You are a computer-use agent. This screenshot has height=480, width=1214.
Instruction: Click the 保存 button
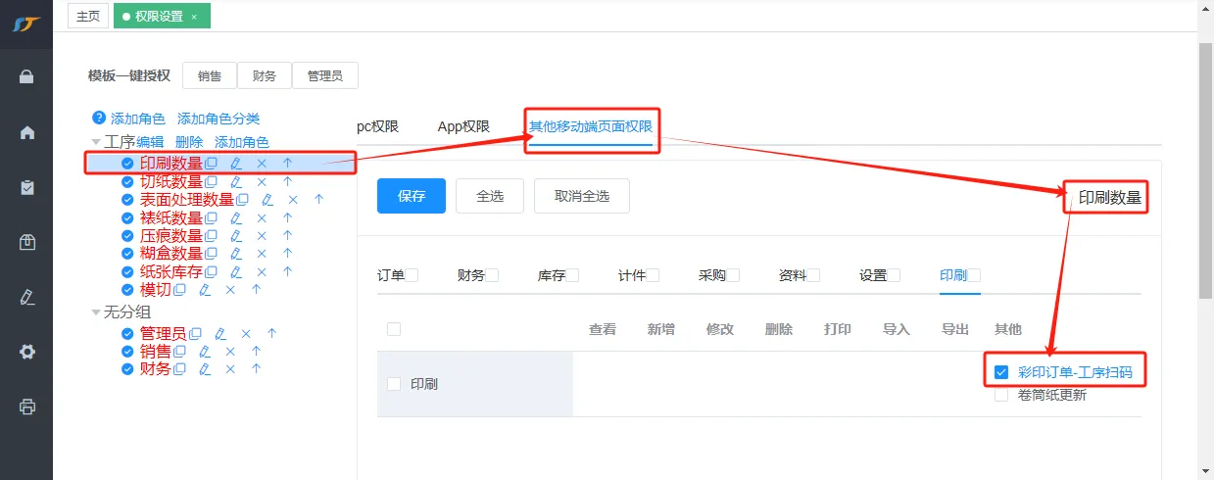[x=412, y=196]
